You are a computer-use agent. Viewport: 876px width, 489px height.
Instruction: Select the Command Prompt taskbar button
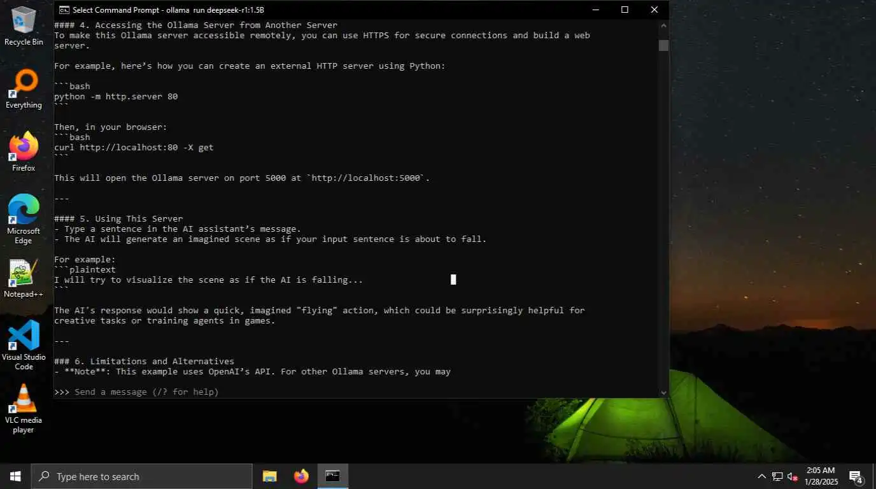tap(332, 476)
